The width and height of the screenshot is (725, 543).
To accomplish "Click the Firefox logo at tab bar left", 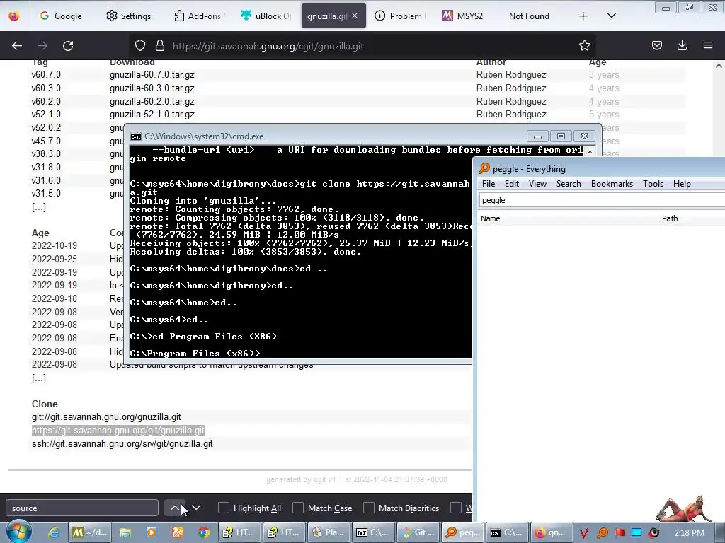I will [14, 16].
